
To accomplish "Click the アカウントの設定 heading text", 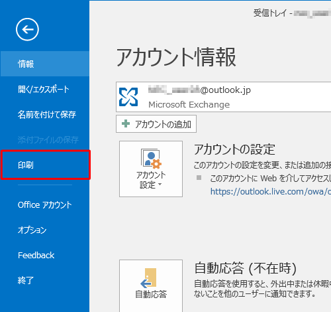I will pos(234,149).
